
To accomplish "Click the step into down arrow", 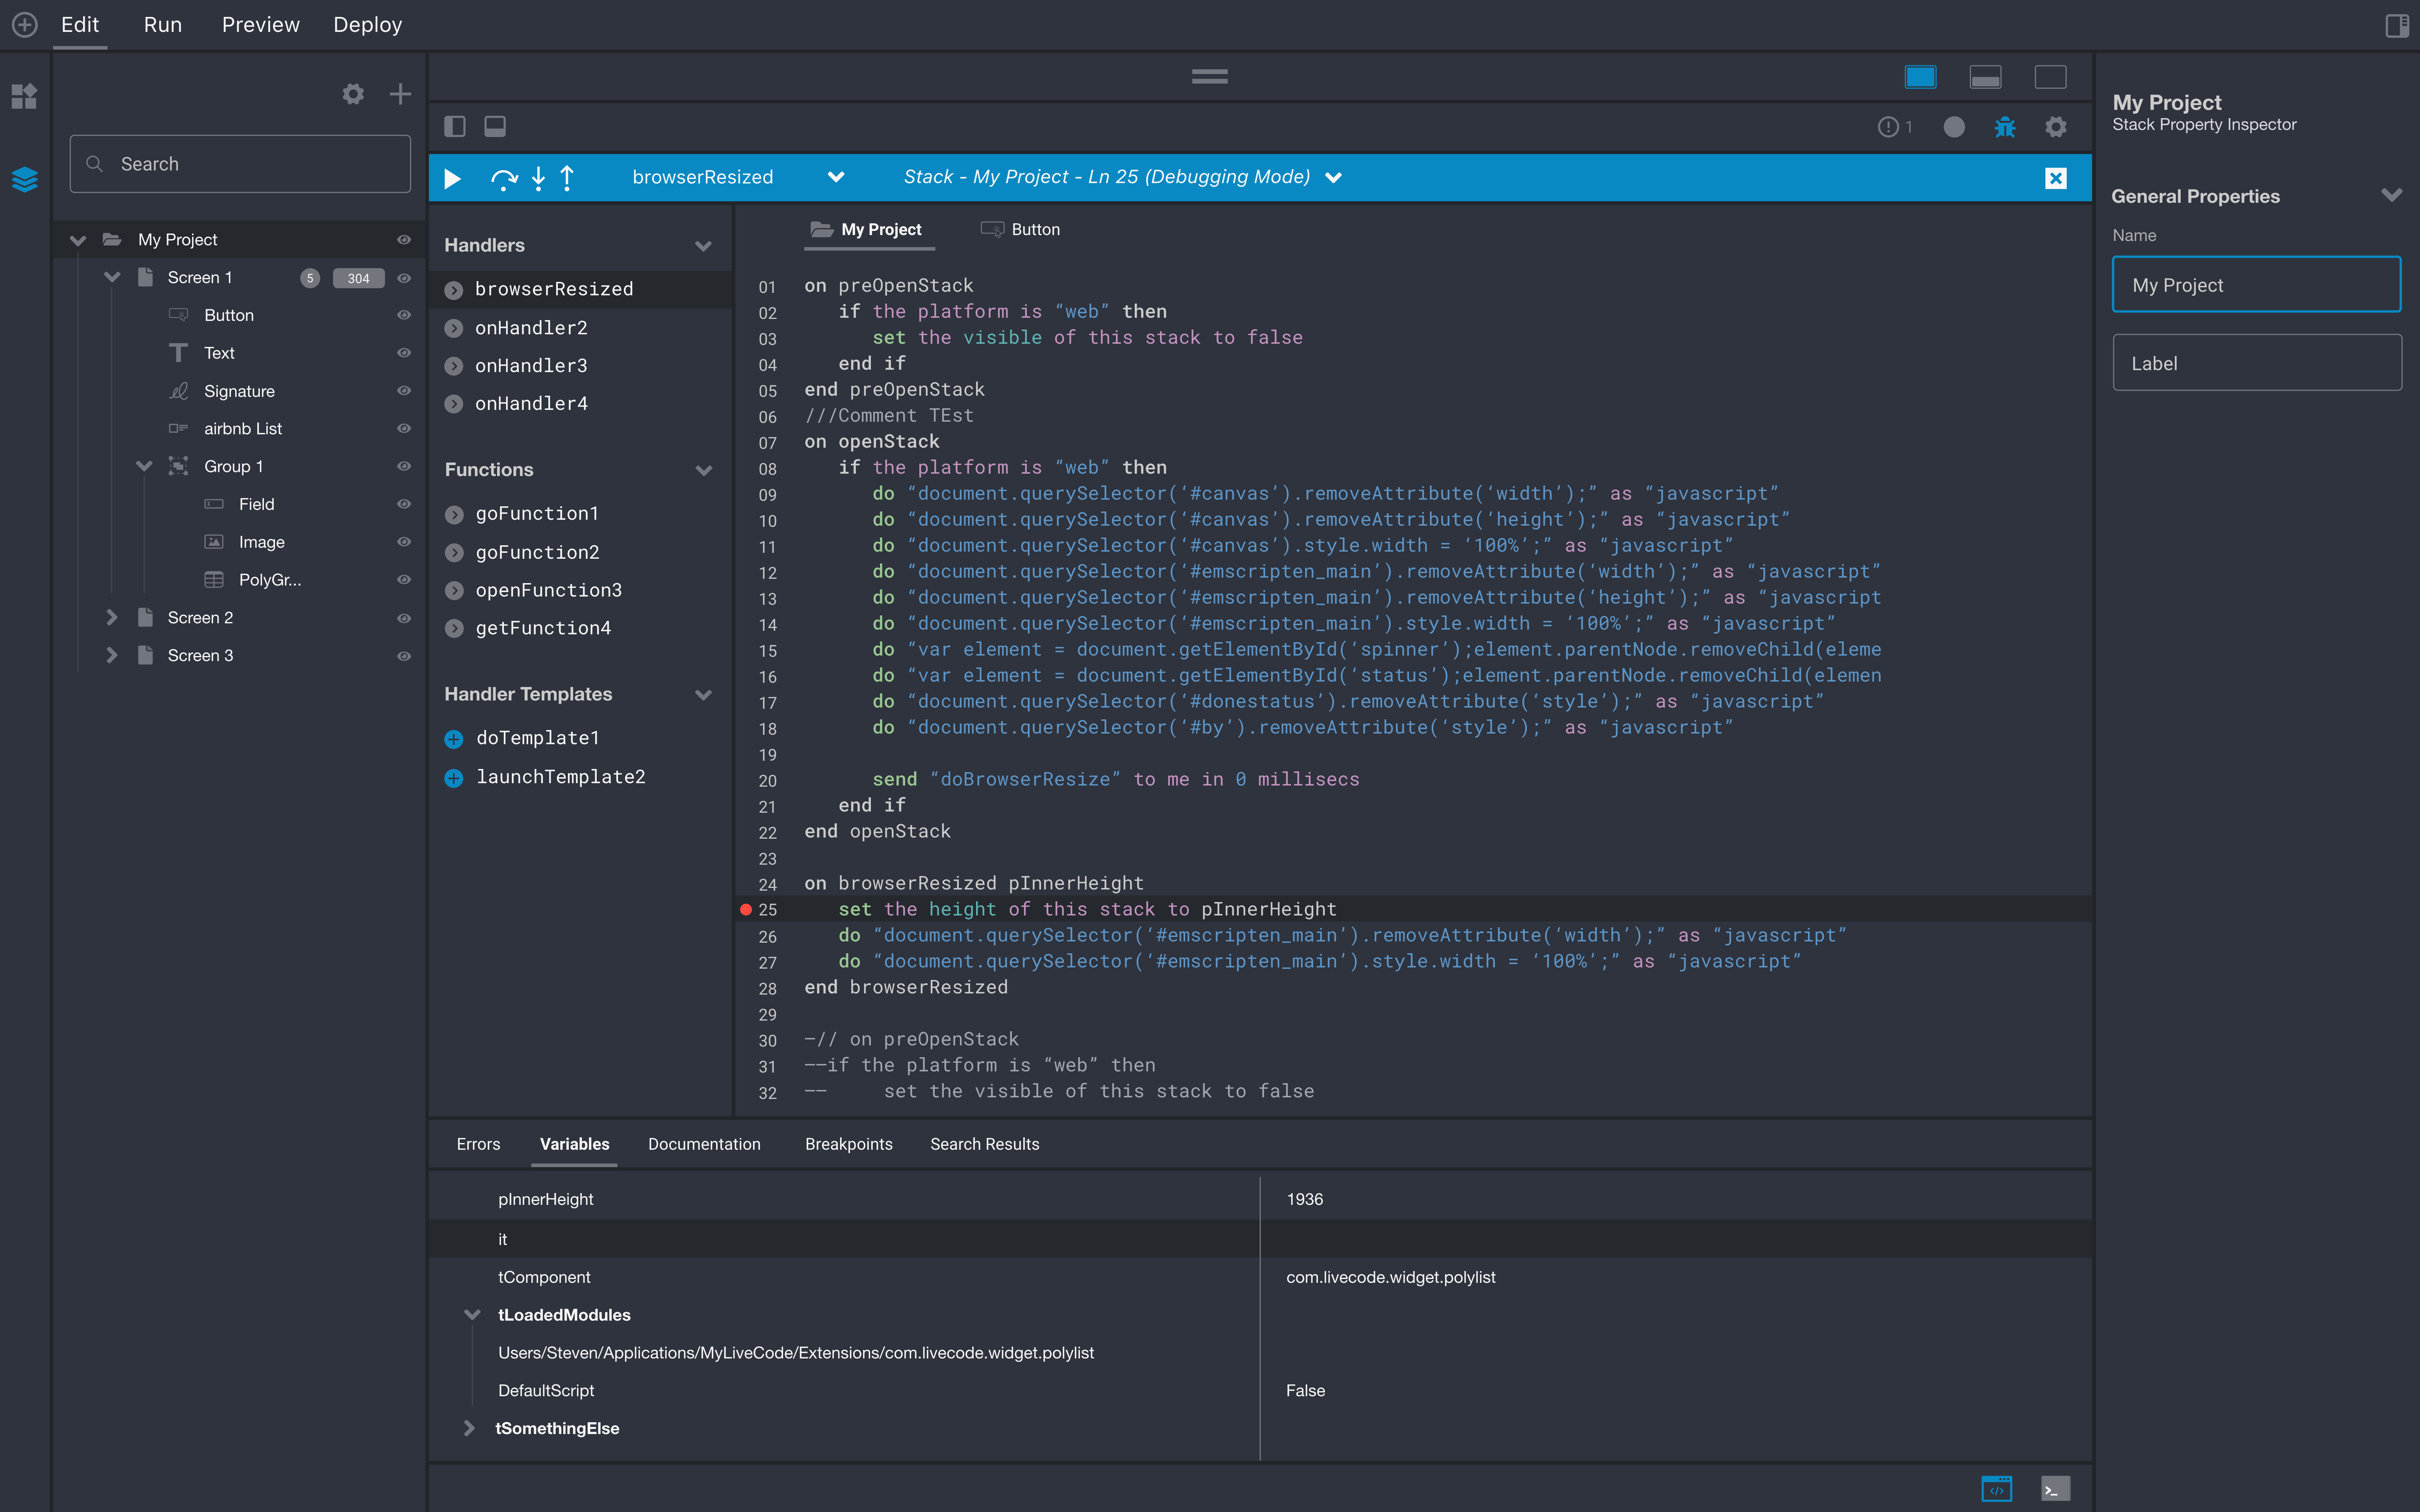I will (538, 178).
